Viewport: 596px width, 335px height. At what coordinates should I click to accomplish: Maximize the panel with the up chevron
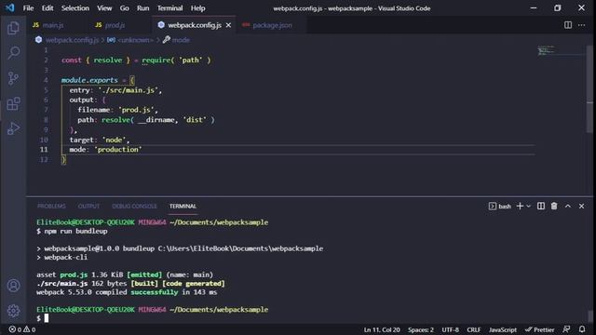(568, 206)
